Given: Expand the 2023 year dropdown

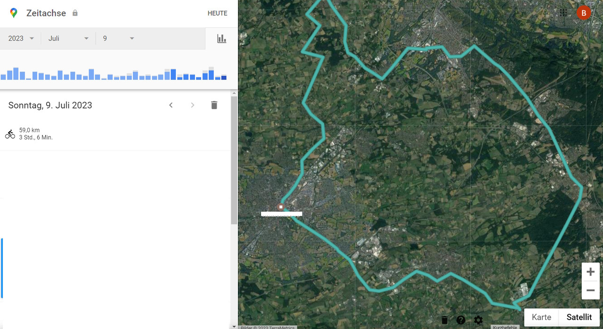Looking at the screenshot, I should coord(21,38).
